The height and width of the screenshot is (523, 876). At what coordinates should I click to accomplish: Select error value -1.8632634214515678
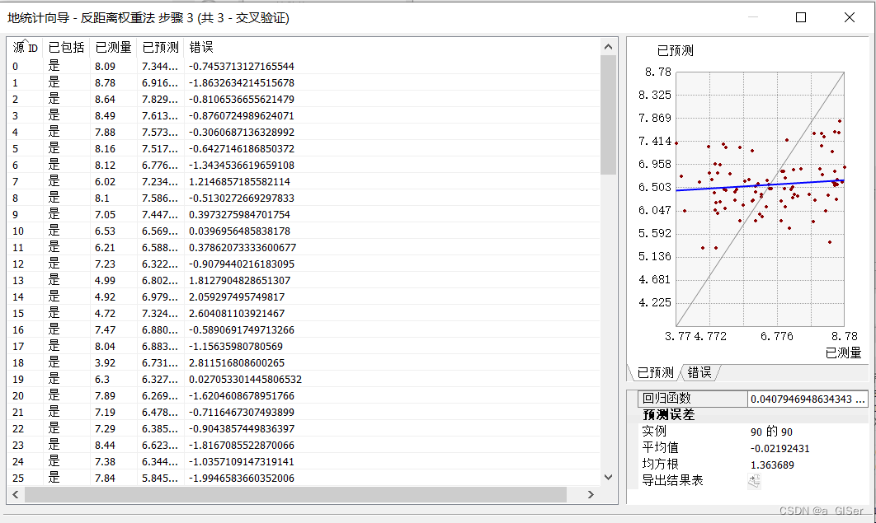242,83
